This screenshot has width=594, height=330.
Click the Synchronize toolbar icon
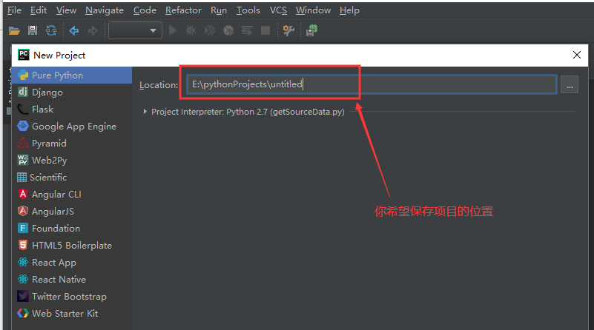pyautogui.click(x=51, y=30)
